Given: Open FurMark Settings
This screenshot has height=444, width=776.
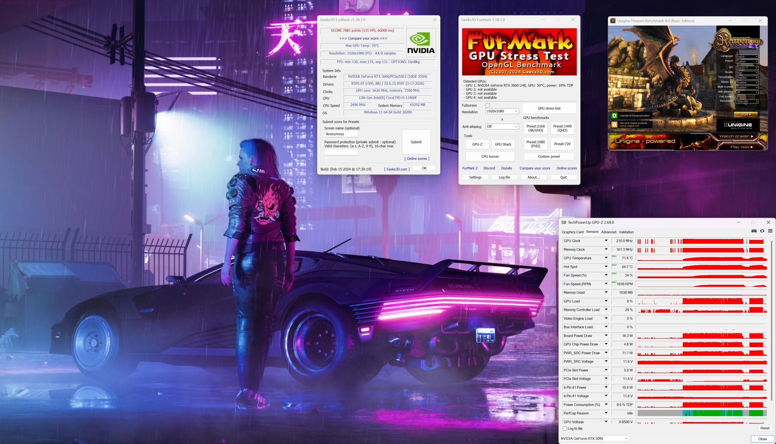Looking at the screenshot, I should tap(475, 177).
